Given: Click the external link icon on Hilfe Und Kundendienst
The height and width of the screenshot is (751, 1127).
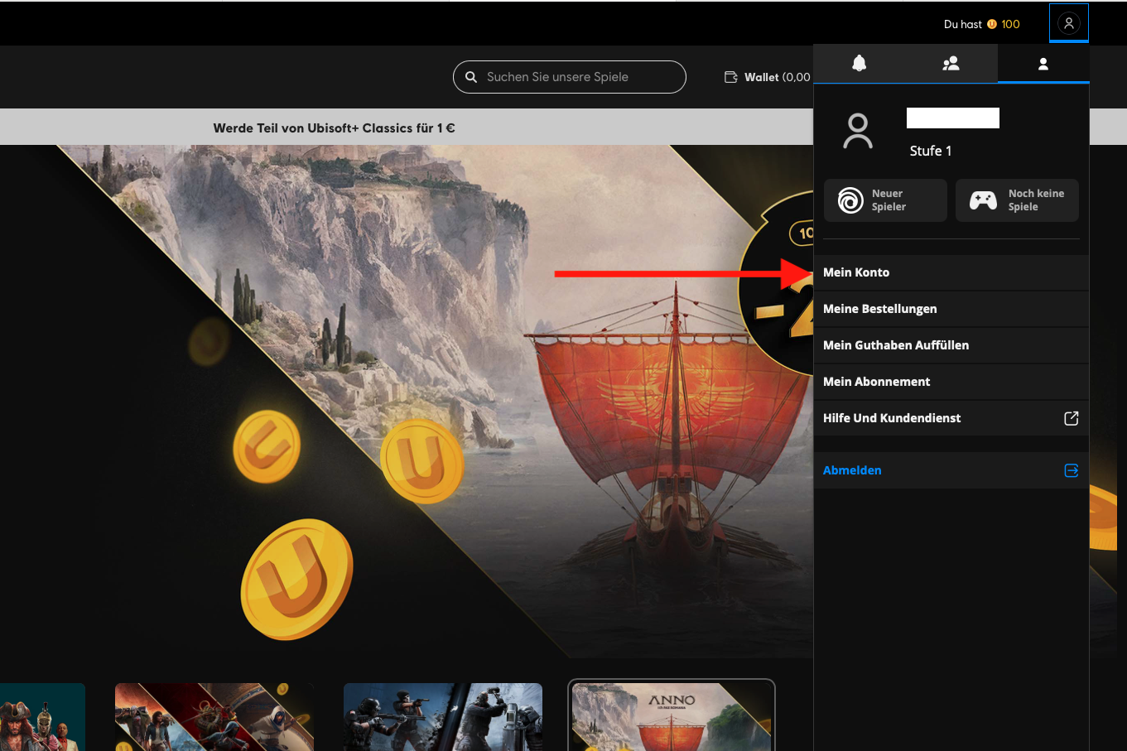Looking at the screenshot, I should 1071,418.
